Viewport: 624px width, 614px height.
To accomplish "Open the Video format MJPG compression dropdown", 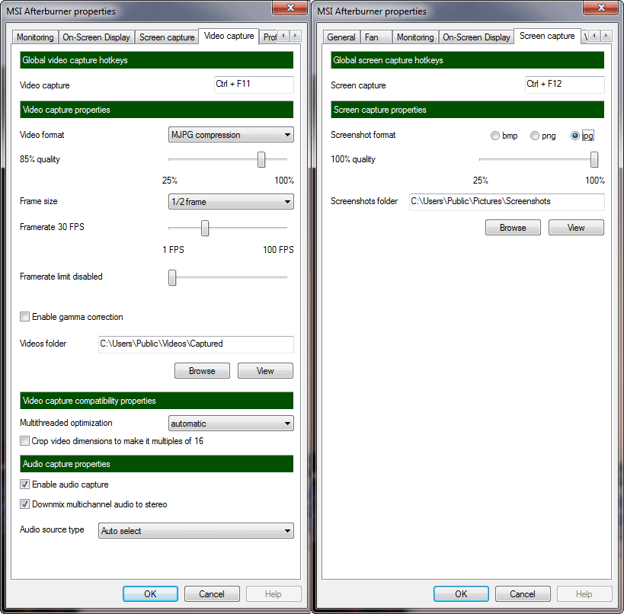I will point(231,135).
